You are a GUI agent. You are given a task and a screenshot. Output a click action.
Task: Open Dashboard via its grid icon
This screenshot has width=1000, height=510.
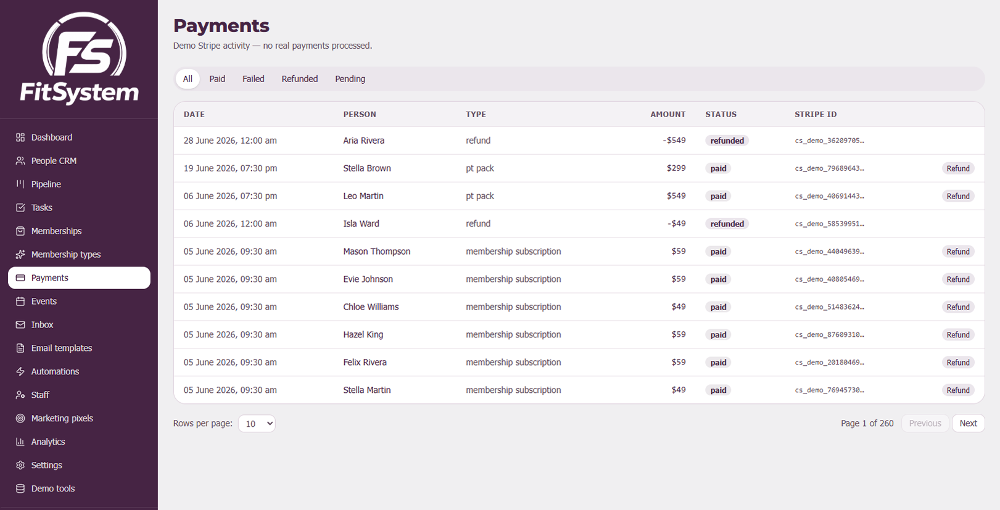[20, 138]
